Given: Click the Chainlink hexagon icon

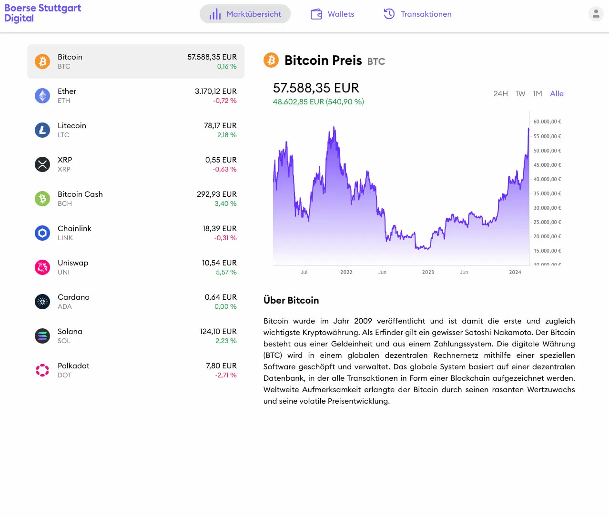Looking at the screenshot, I should 42,233.
